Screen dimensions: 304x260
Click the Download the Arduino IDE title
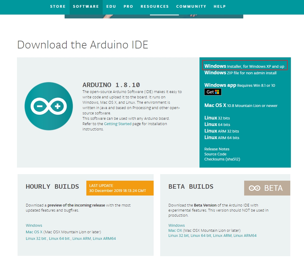coord(82,45)
